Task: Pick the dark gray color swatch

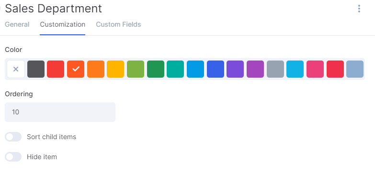Action: click(36, 69)
